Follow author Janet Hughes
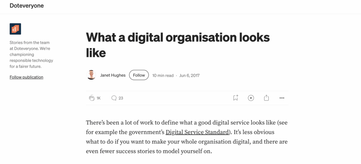This screenshot has width=361, height=164. point(139,75)
